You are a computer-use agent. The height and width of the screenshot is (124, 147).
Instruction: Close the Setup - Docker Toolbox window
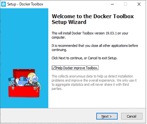(139, 4)
